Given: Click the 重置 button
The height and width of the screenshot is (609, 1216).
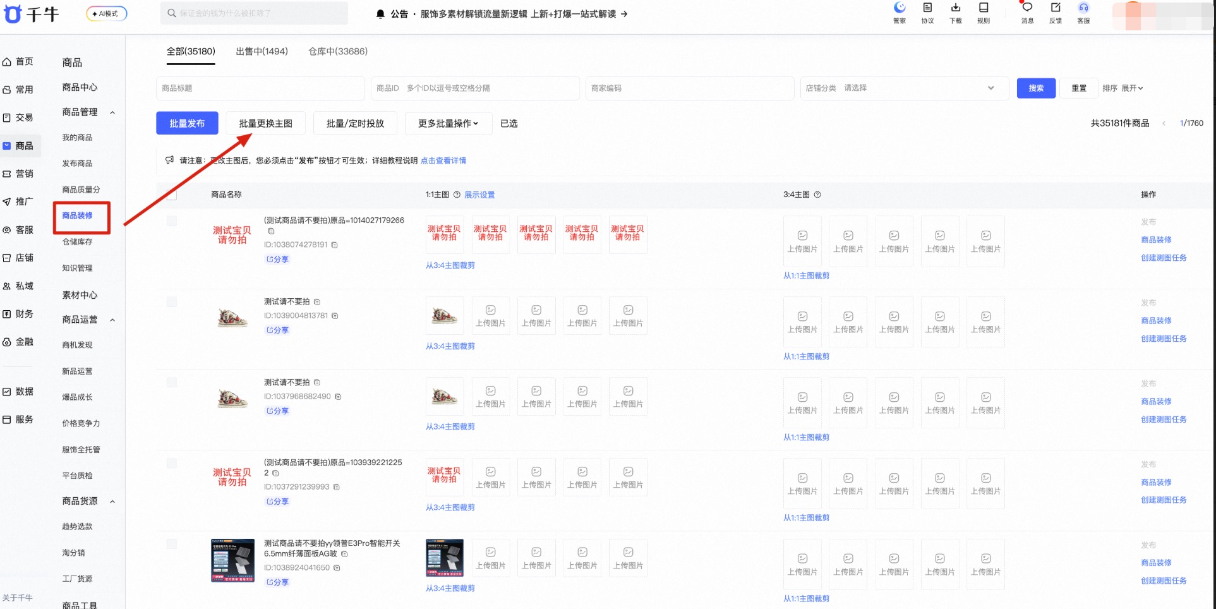Looking at the screenshot, I should point(1079,88).
